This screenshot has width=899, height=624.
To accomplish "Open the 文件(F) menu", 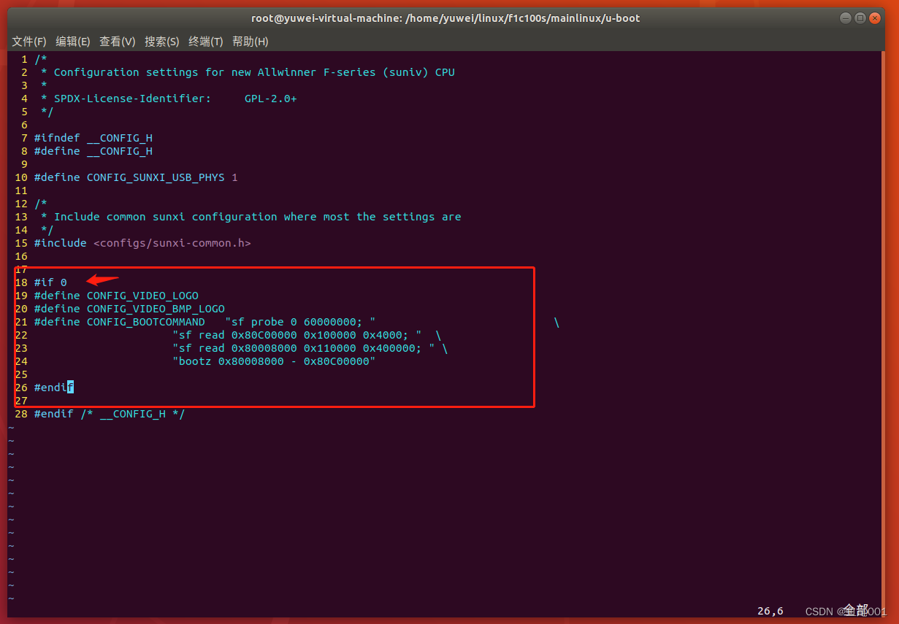I will tap(28, 42).
